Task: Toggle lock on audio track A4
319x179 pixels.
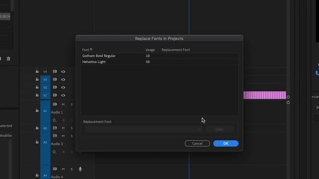Action: tap(37, 175)
